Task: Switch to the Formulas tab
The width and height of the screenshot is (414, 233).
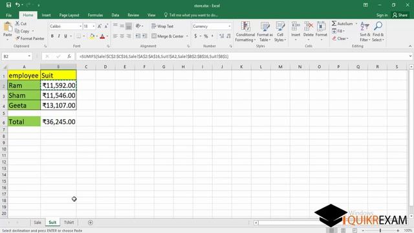Action: click(95, 15)
